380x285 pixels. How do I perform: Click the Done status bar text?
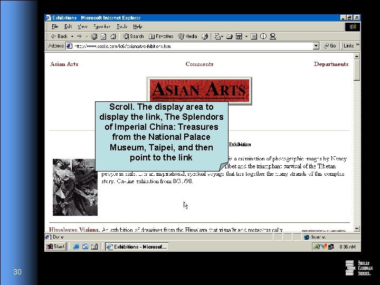pyautogui.click(x=58, y=237)
